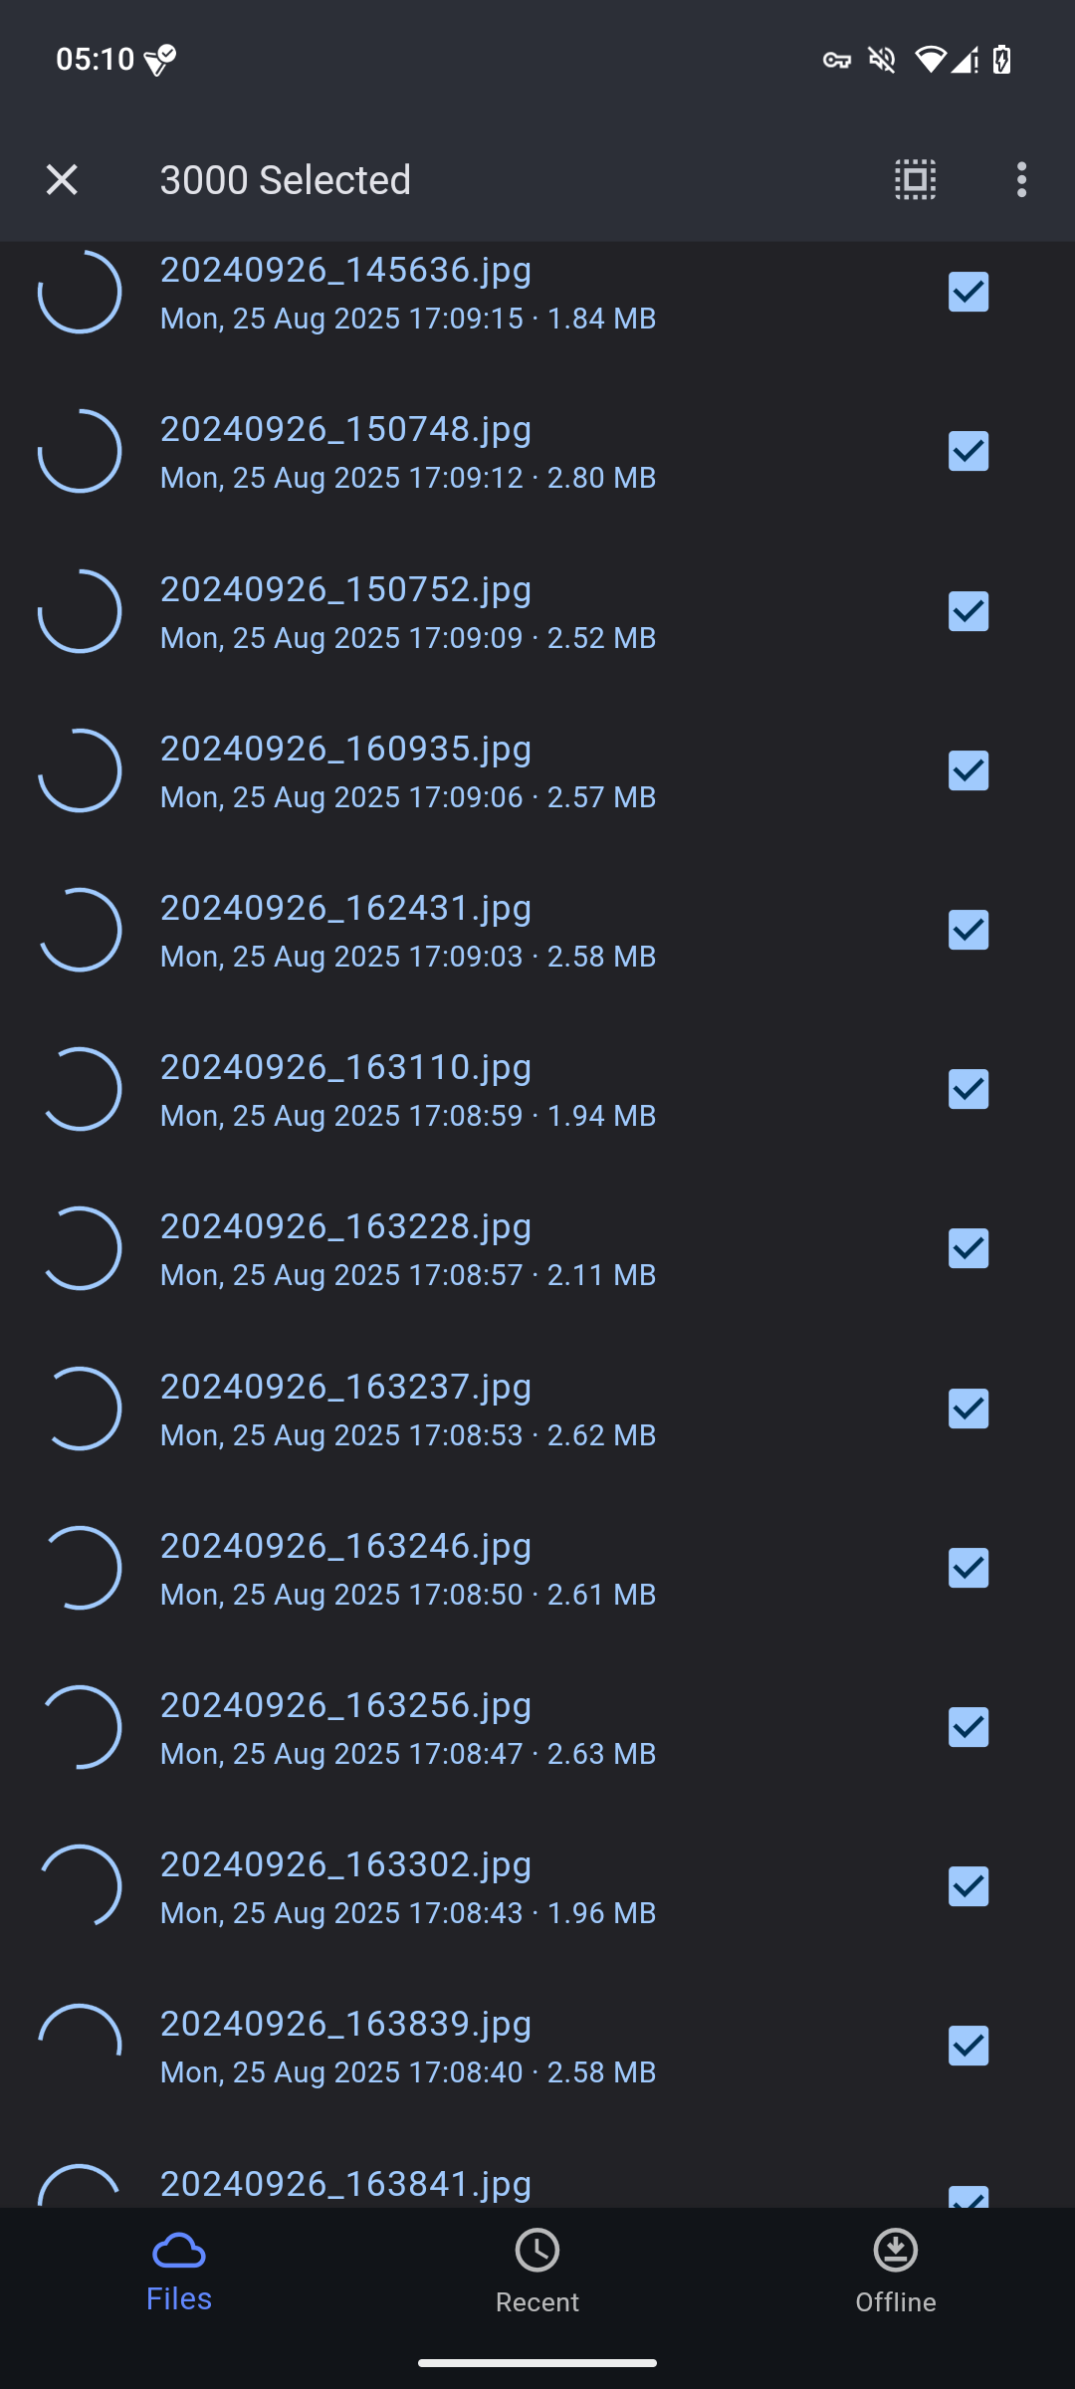Uncheck the 20240926_145636.jpg checkbox

point(967,293)
